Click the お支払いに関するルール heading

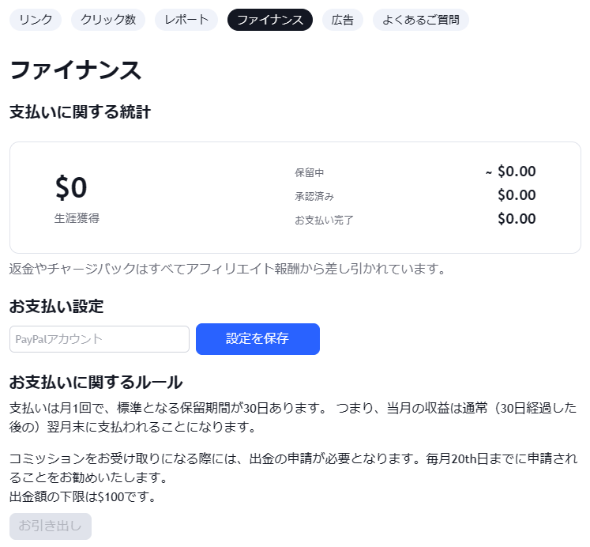[x=96, y=383]
